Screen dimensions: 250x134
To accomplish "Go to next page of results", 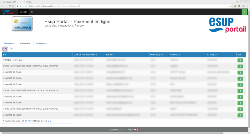I will click(x=48, y=121).
